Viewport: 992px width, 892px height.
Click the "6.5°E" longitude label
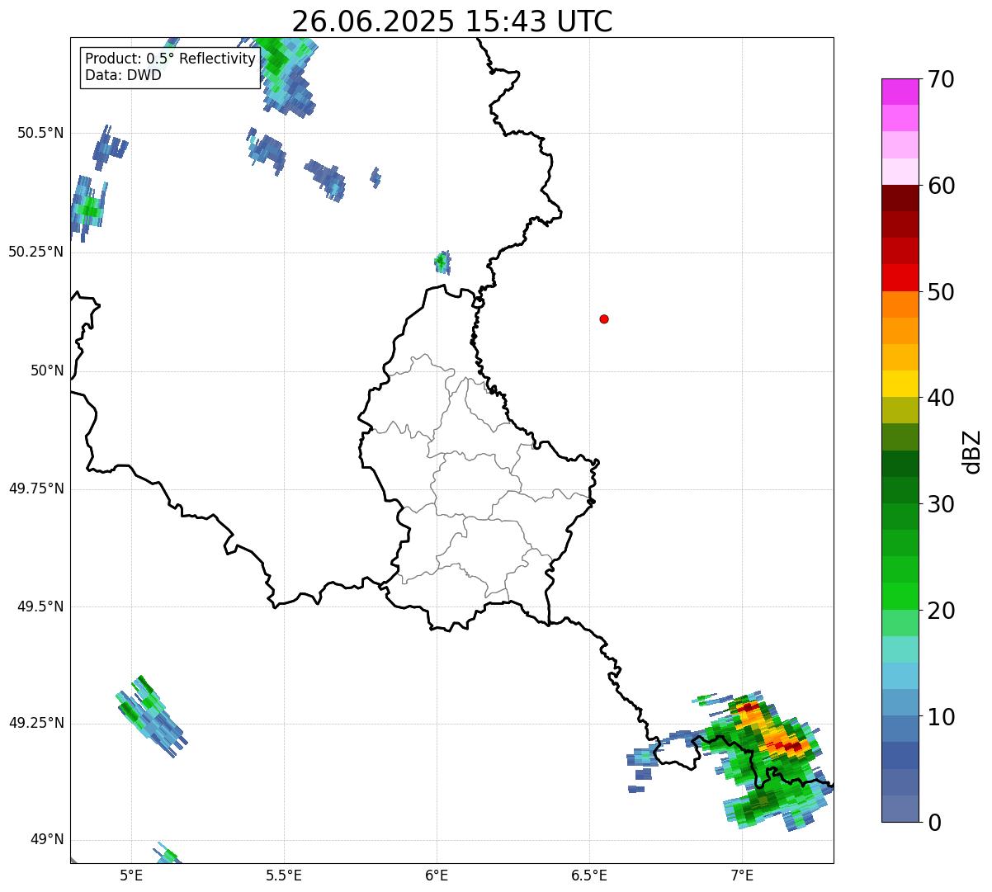click(x=589, y=875)
